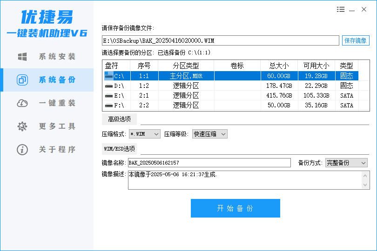The width and height of the screenshot is (377, 251).
Task: Click the 可用大小 column header
Action: 316,66
